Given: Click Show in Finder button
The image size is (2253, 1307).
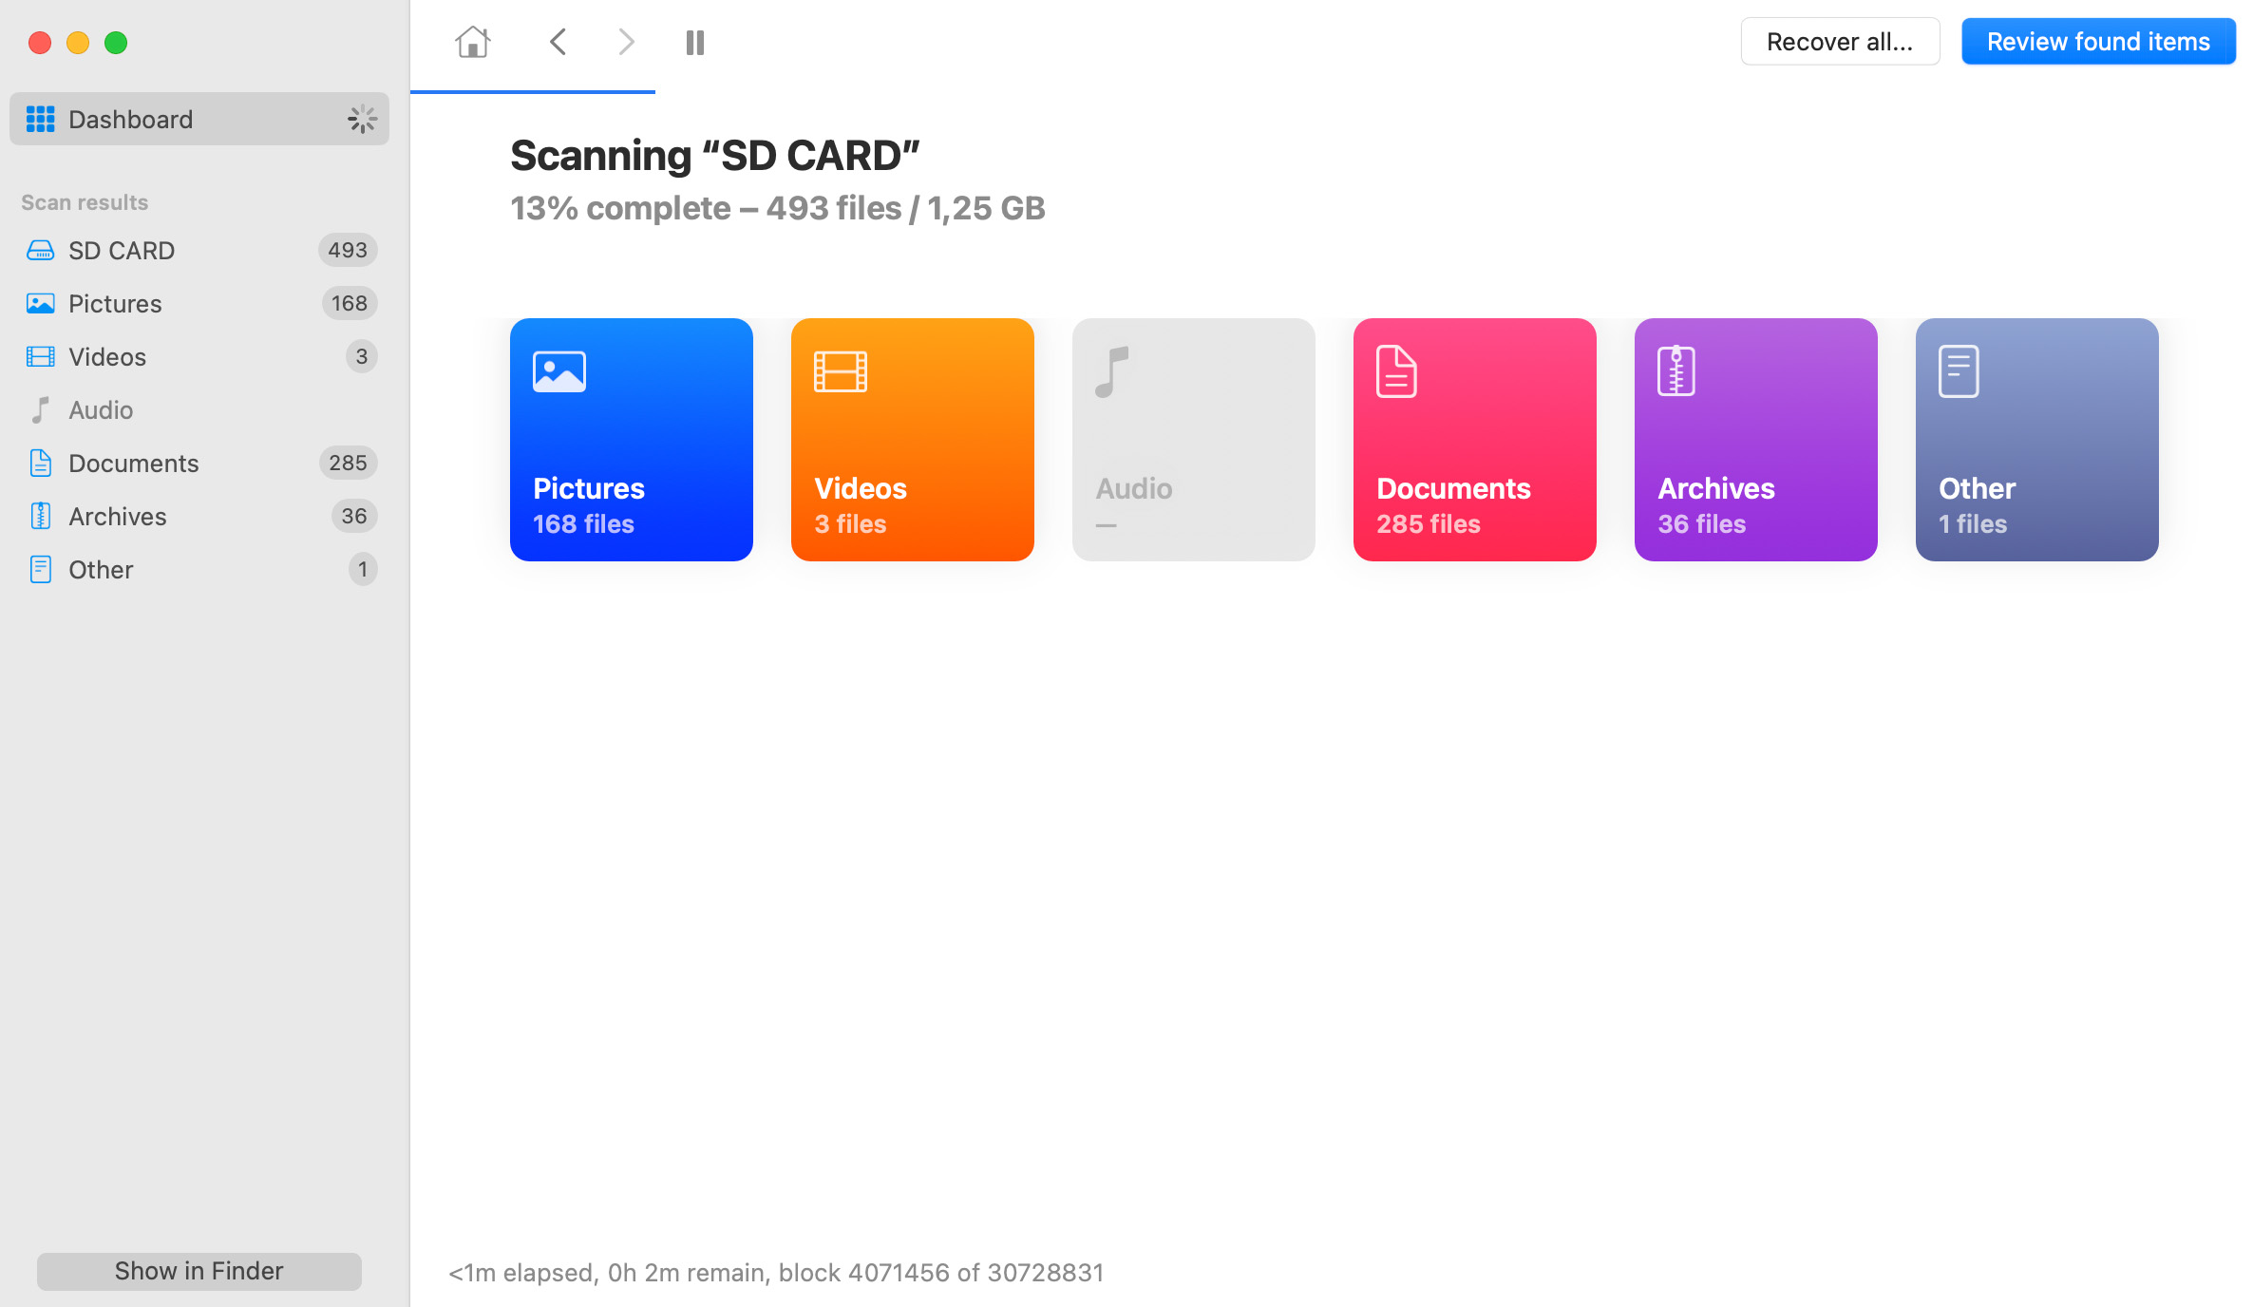Looking at the screenshot, I should pyautogui.click(x=198, y=1271).
